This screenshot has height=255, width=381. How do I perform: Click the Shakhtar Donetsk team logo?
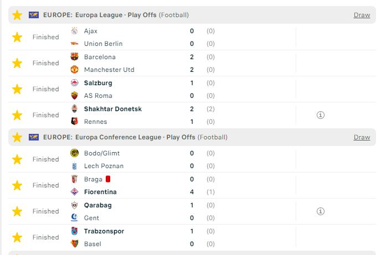[x=74, y=109]
